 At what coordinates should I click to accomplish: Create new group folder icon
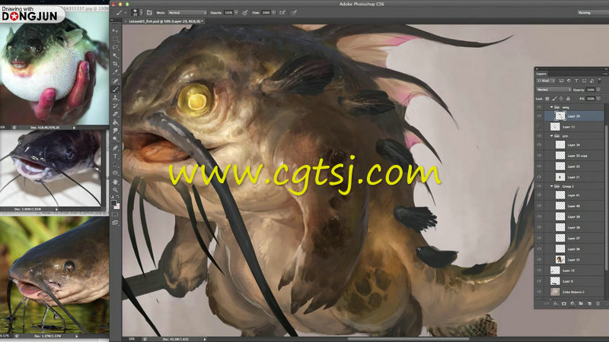click(x=581, y=303)
